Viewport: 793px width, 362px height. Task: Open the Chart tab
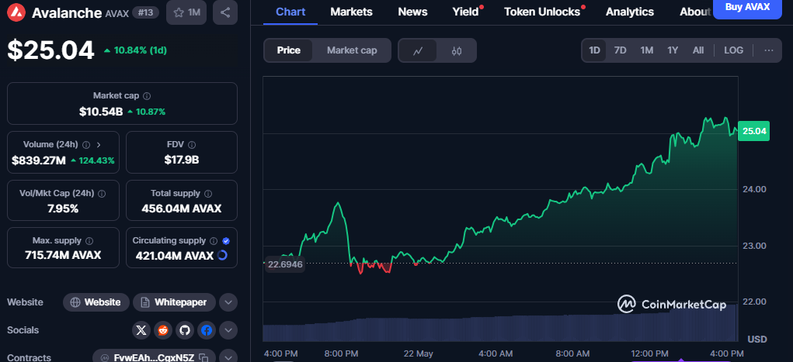tap(290, 12)
